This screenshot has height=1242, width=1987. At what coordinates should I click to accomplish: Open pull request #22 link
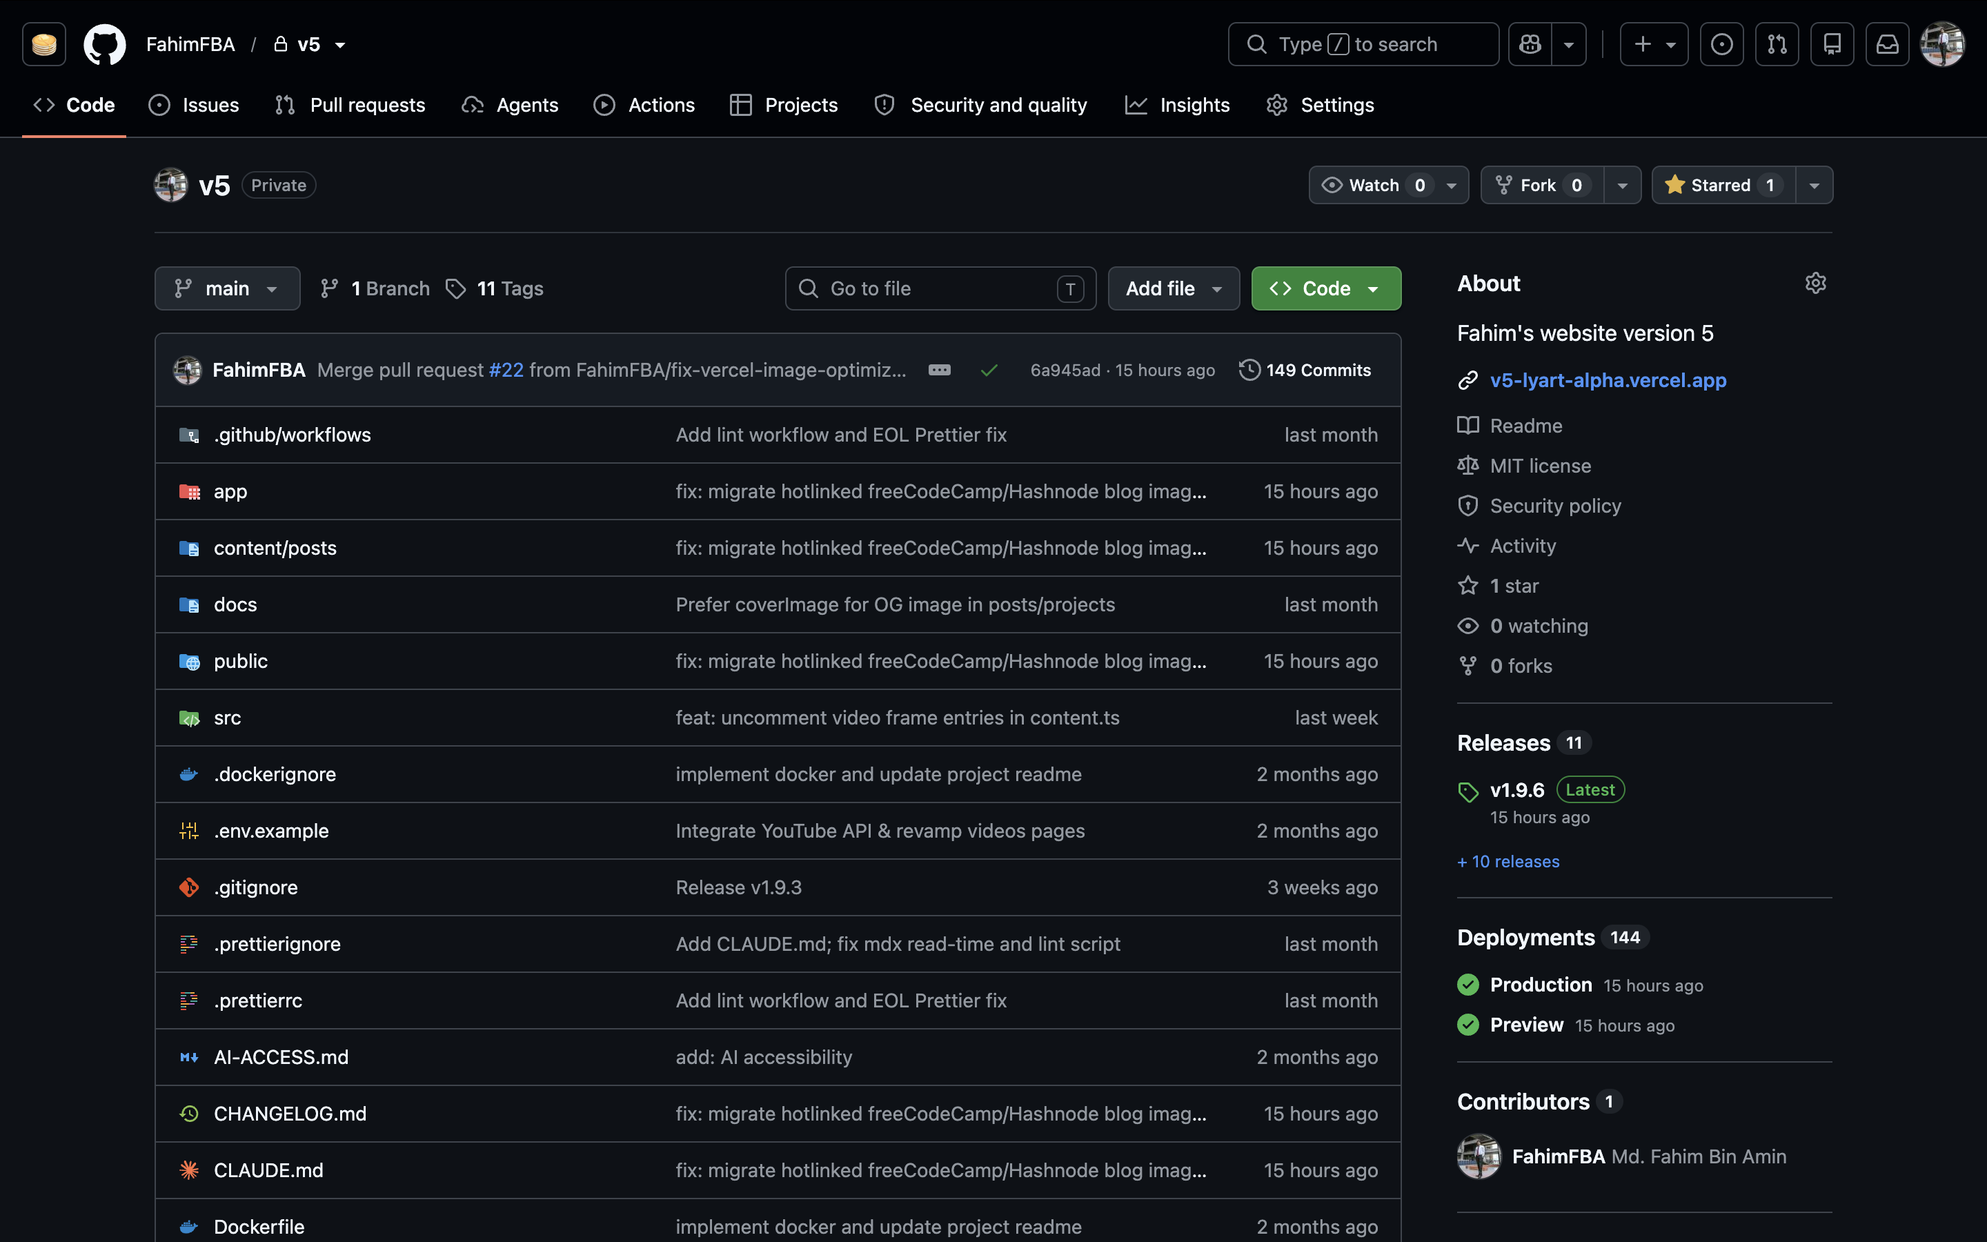[506, 371]
